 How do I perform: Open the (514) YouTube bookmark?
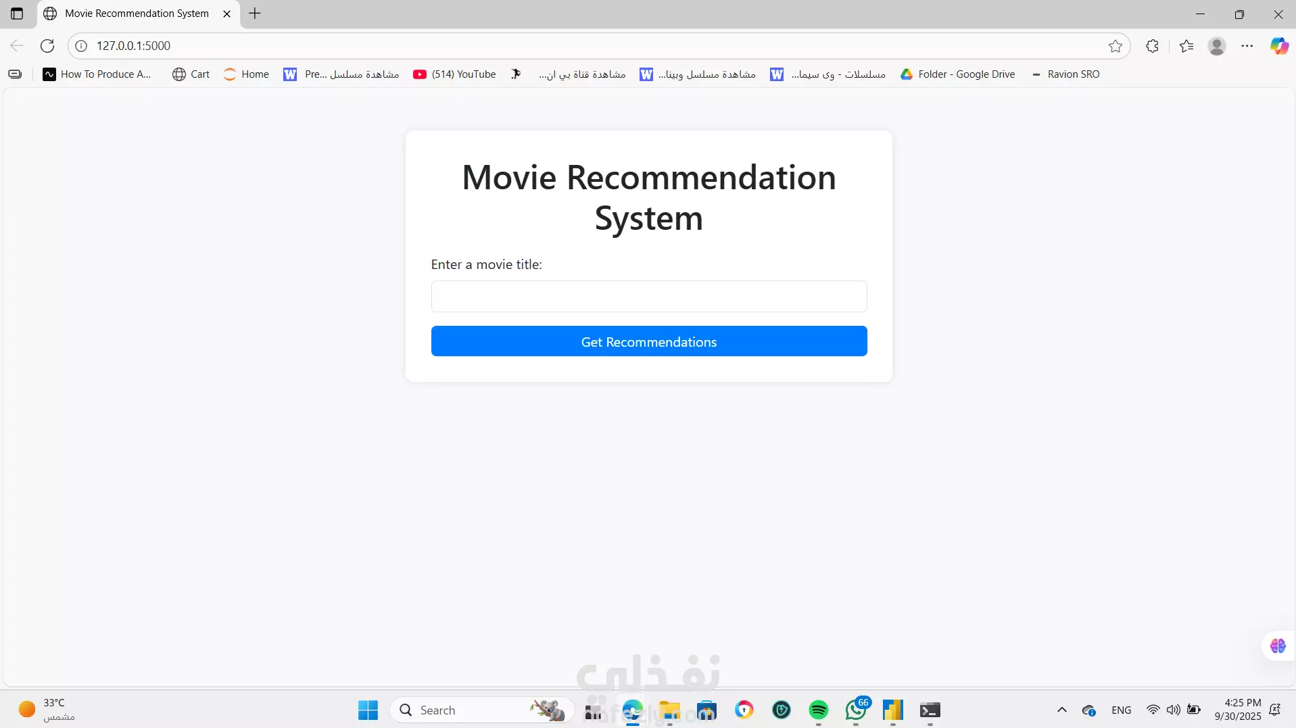[x=455, y=74]
